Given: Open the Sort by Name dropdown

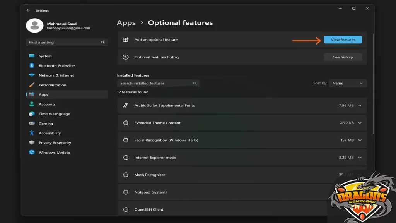Looking at the screenshot, I should 348,83.
